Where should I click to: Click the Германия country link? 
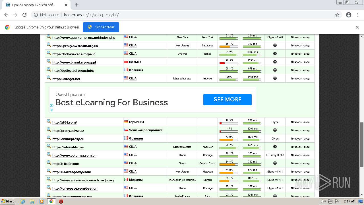pyautogui.click(x=136, y=122)
